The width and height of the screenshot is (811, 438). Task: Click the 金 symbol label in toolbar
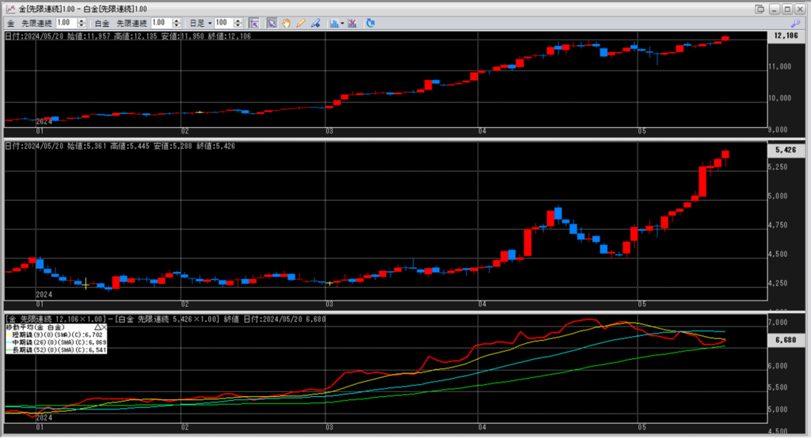point(10,24)
